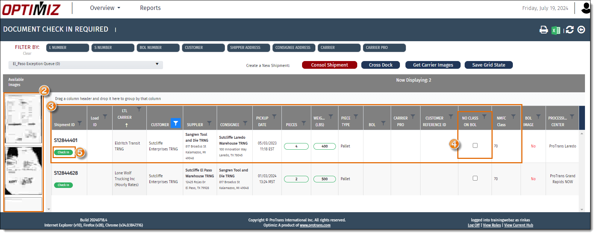Check in shipment S12844401
The width and height of the screenshot is (596, 235).
click(63, 152)
